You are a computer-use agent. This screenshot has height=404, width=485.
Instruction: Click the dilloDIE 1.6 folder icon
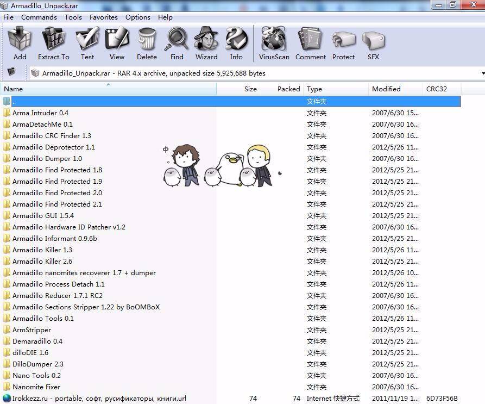[x=7, y=352]
